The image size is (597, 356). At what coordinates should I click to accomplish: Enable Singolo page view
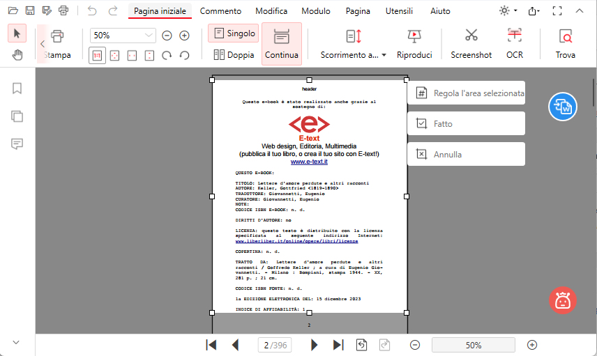click(x=234, y=33)
